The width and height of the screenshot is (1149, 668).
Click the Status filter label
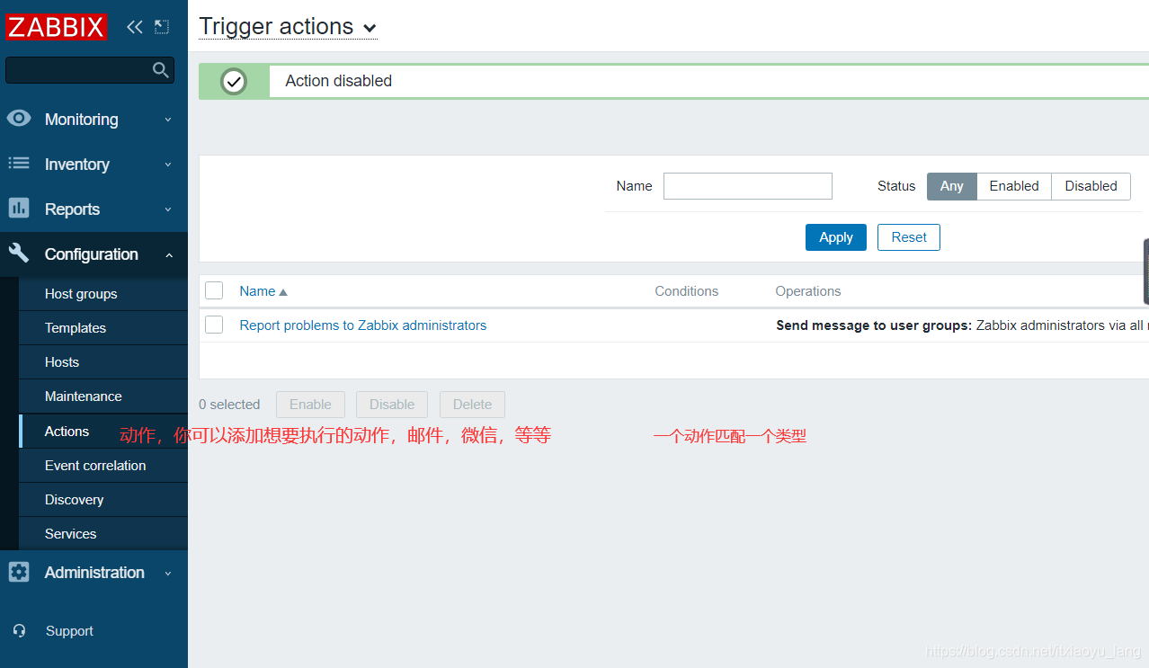896,186
